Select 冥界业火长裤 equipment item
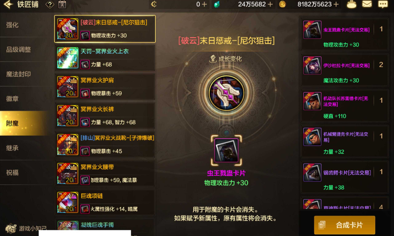This screenshot has width=394, height=236. 105,116
